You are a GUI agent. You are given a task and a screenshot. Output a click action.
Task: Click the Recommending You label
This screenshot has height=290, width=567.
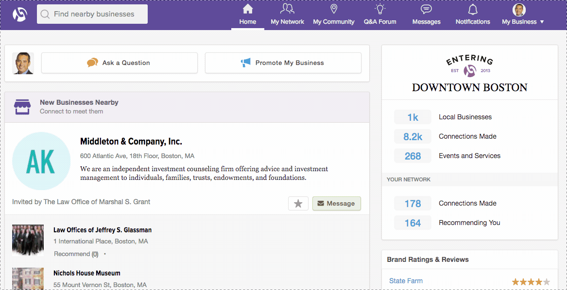click(x=469, y=223)
